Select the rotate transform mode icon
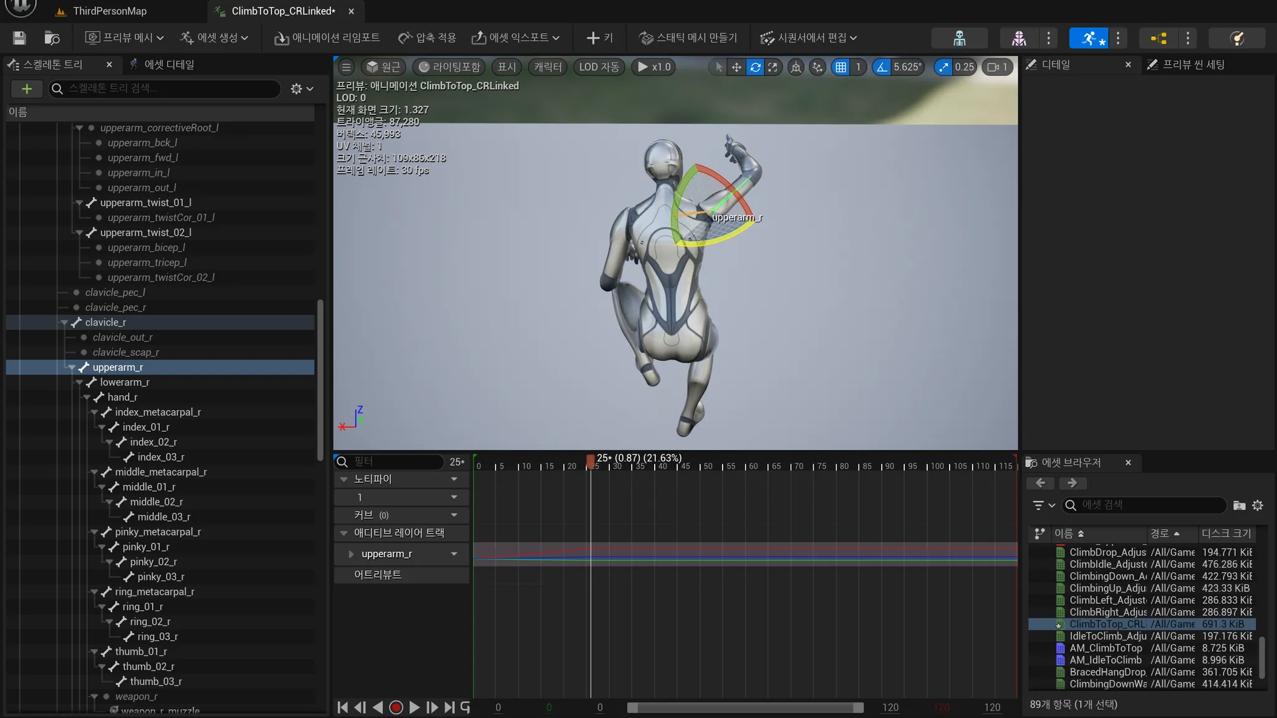Image resolution: width=1277 pixels, height=718 pixels. [755, 67]
